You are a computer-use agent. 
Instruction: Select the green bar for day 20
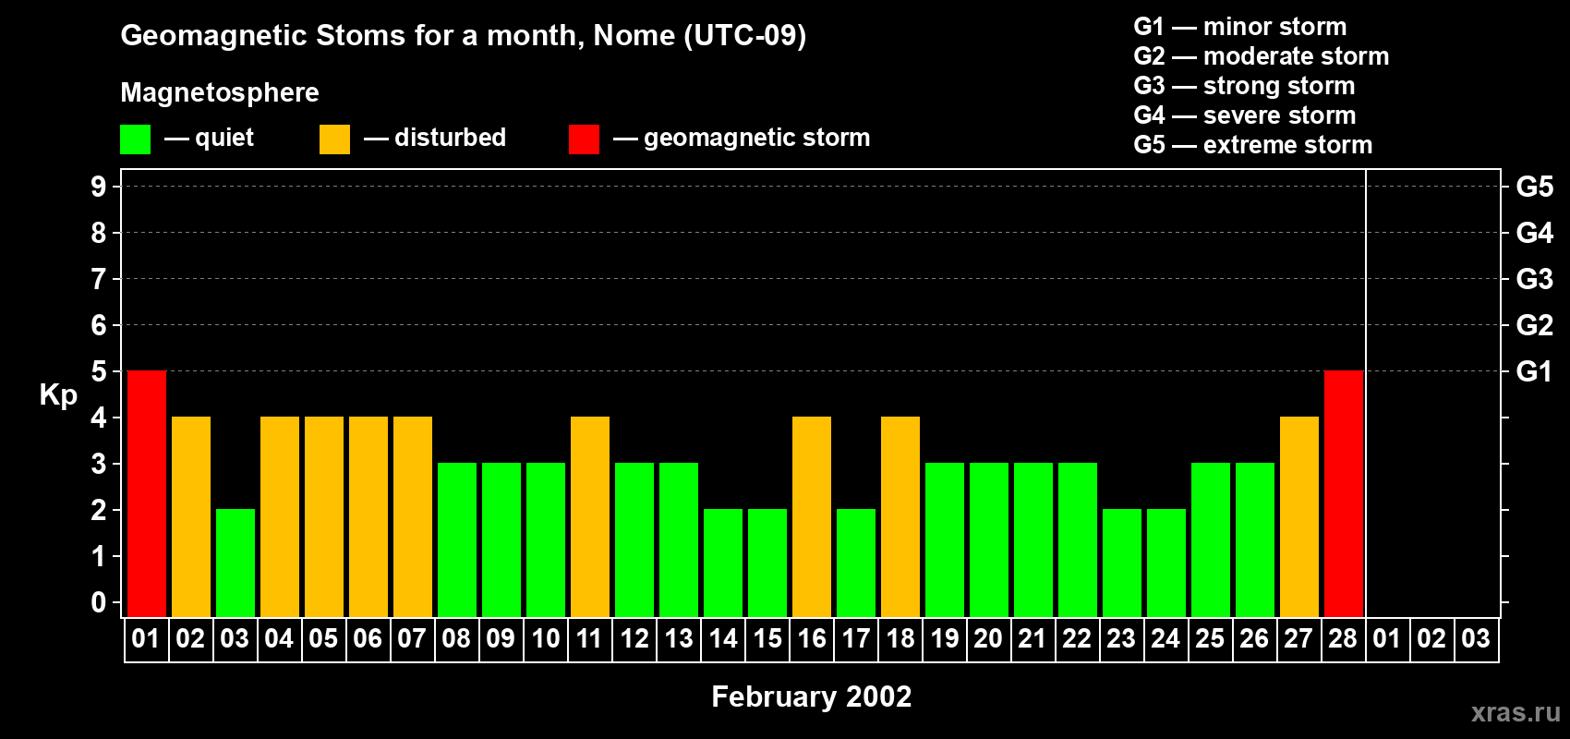[989, 540]
